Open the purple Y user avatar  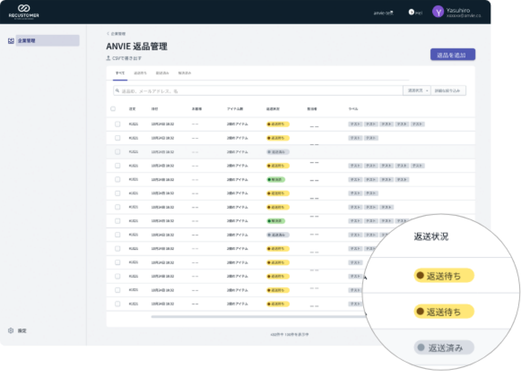[x=438, y=12]
